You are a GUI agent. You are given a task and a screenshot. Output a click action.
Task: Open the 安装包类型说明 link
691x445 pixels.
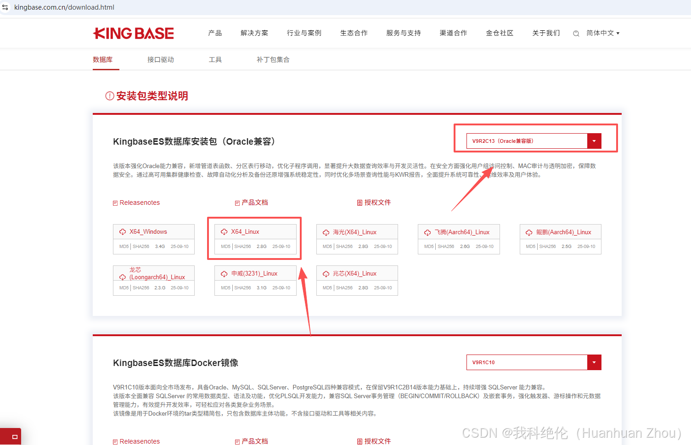[152, 96]
